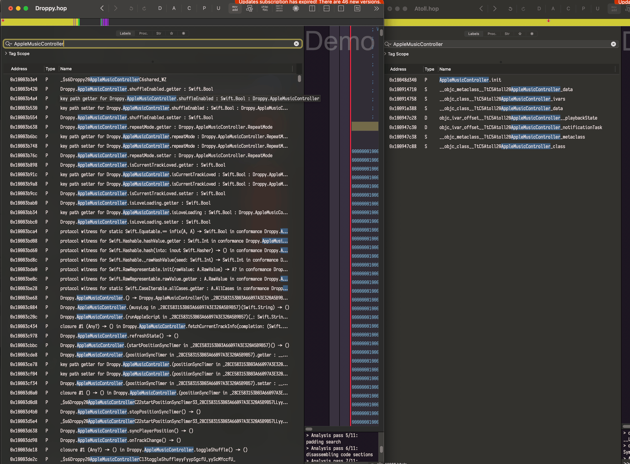Click the undo arrow in Atoll.hop toolbar

510,9
